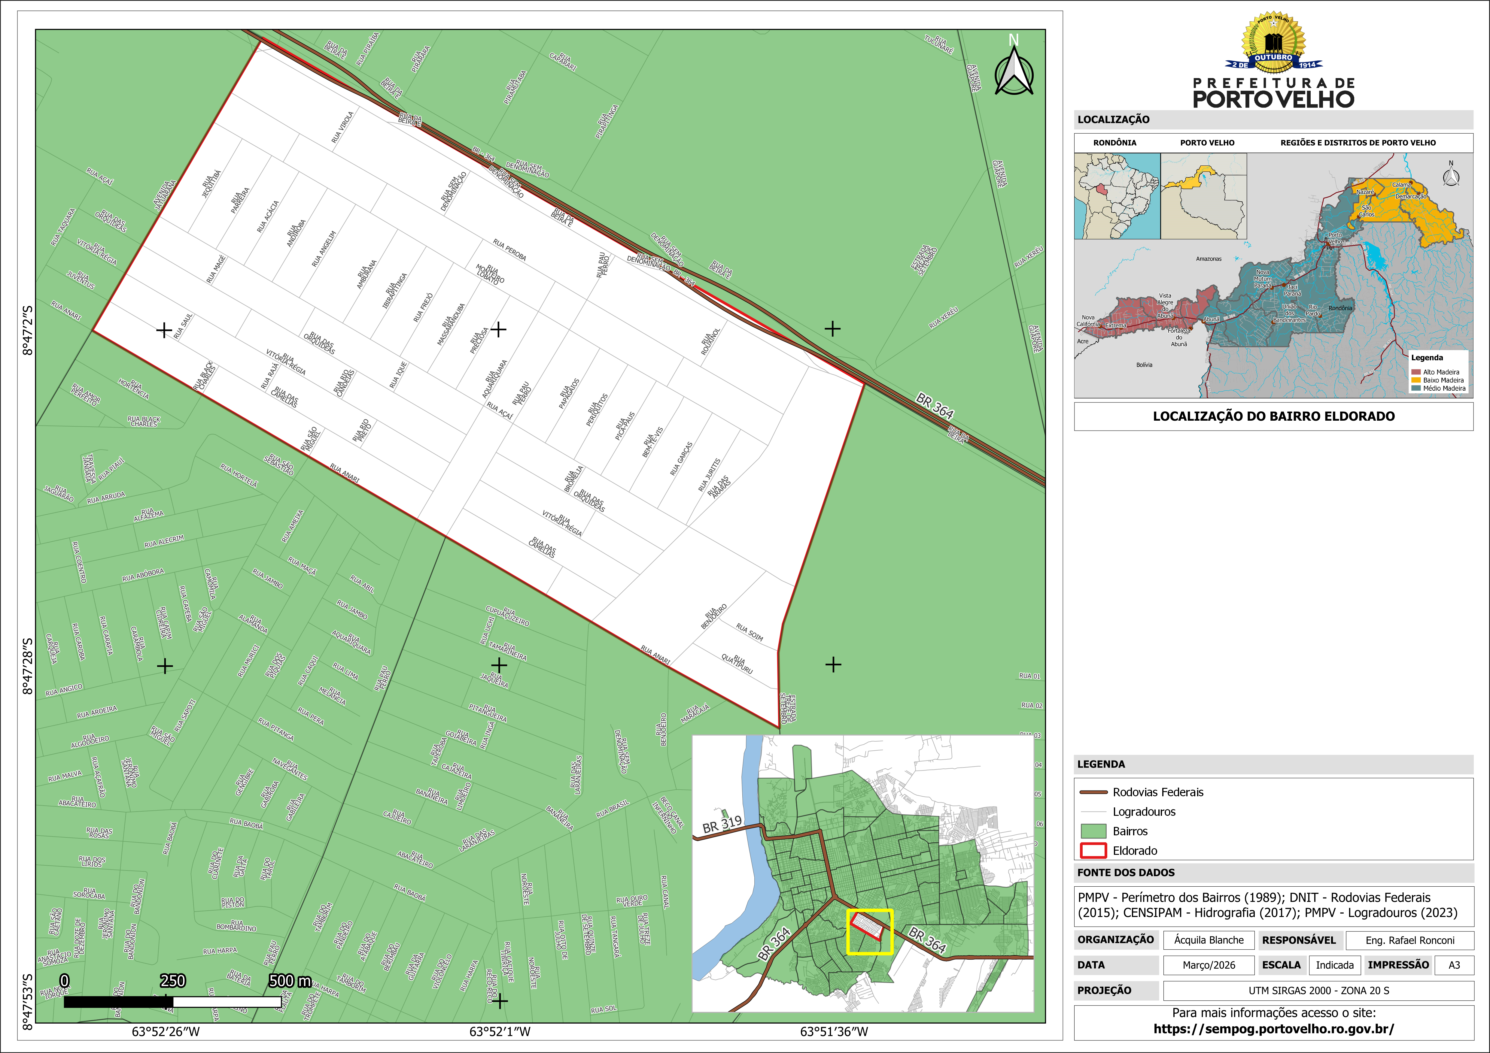Click the Baixo Madeira legend color box

pos(1416,380)
